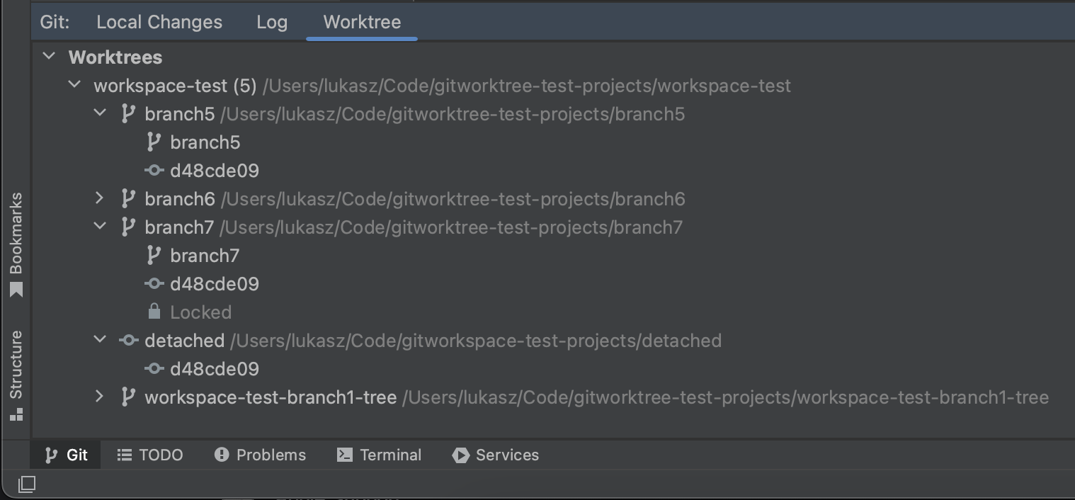Select the detached worktree entry
The image size is (1075, 500).
pos(185,340)
